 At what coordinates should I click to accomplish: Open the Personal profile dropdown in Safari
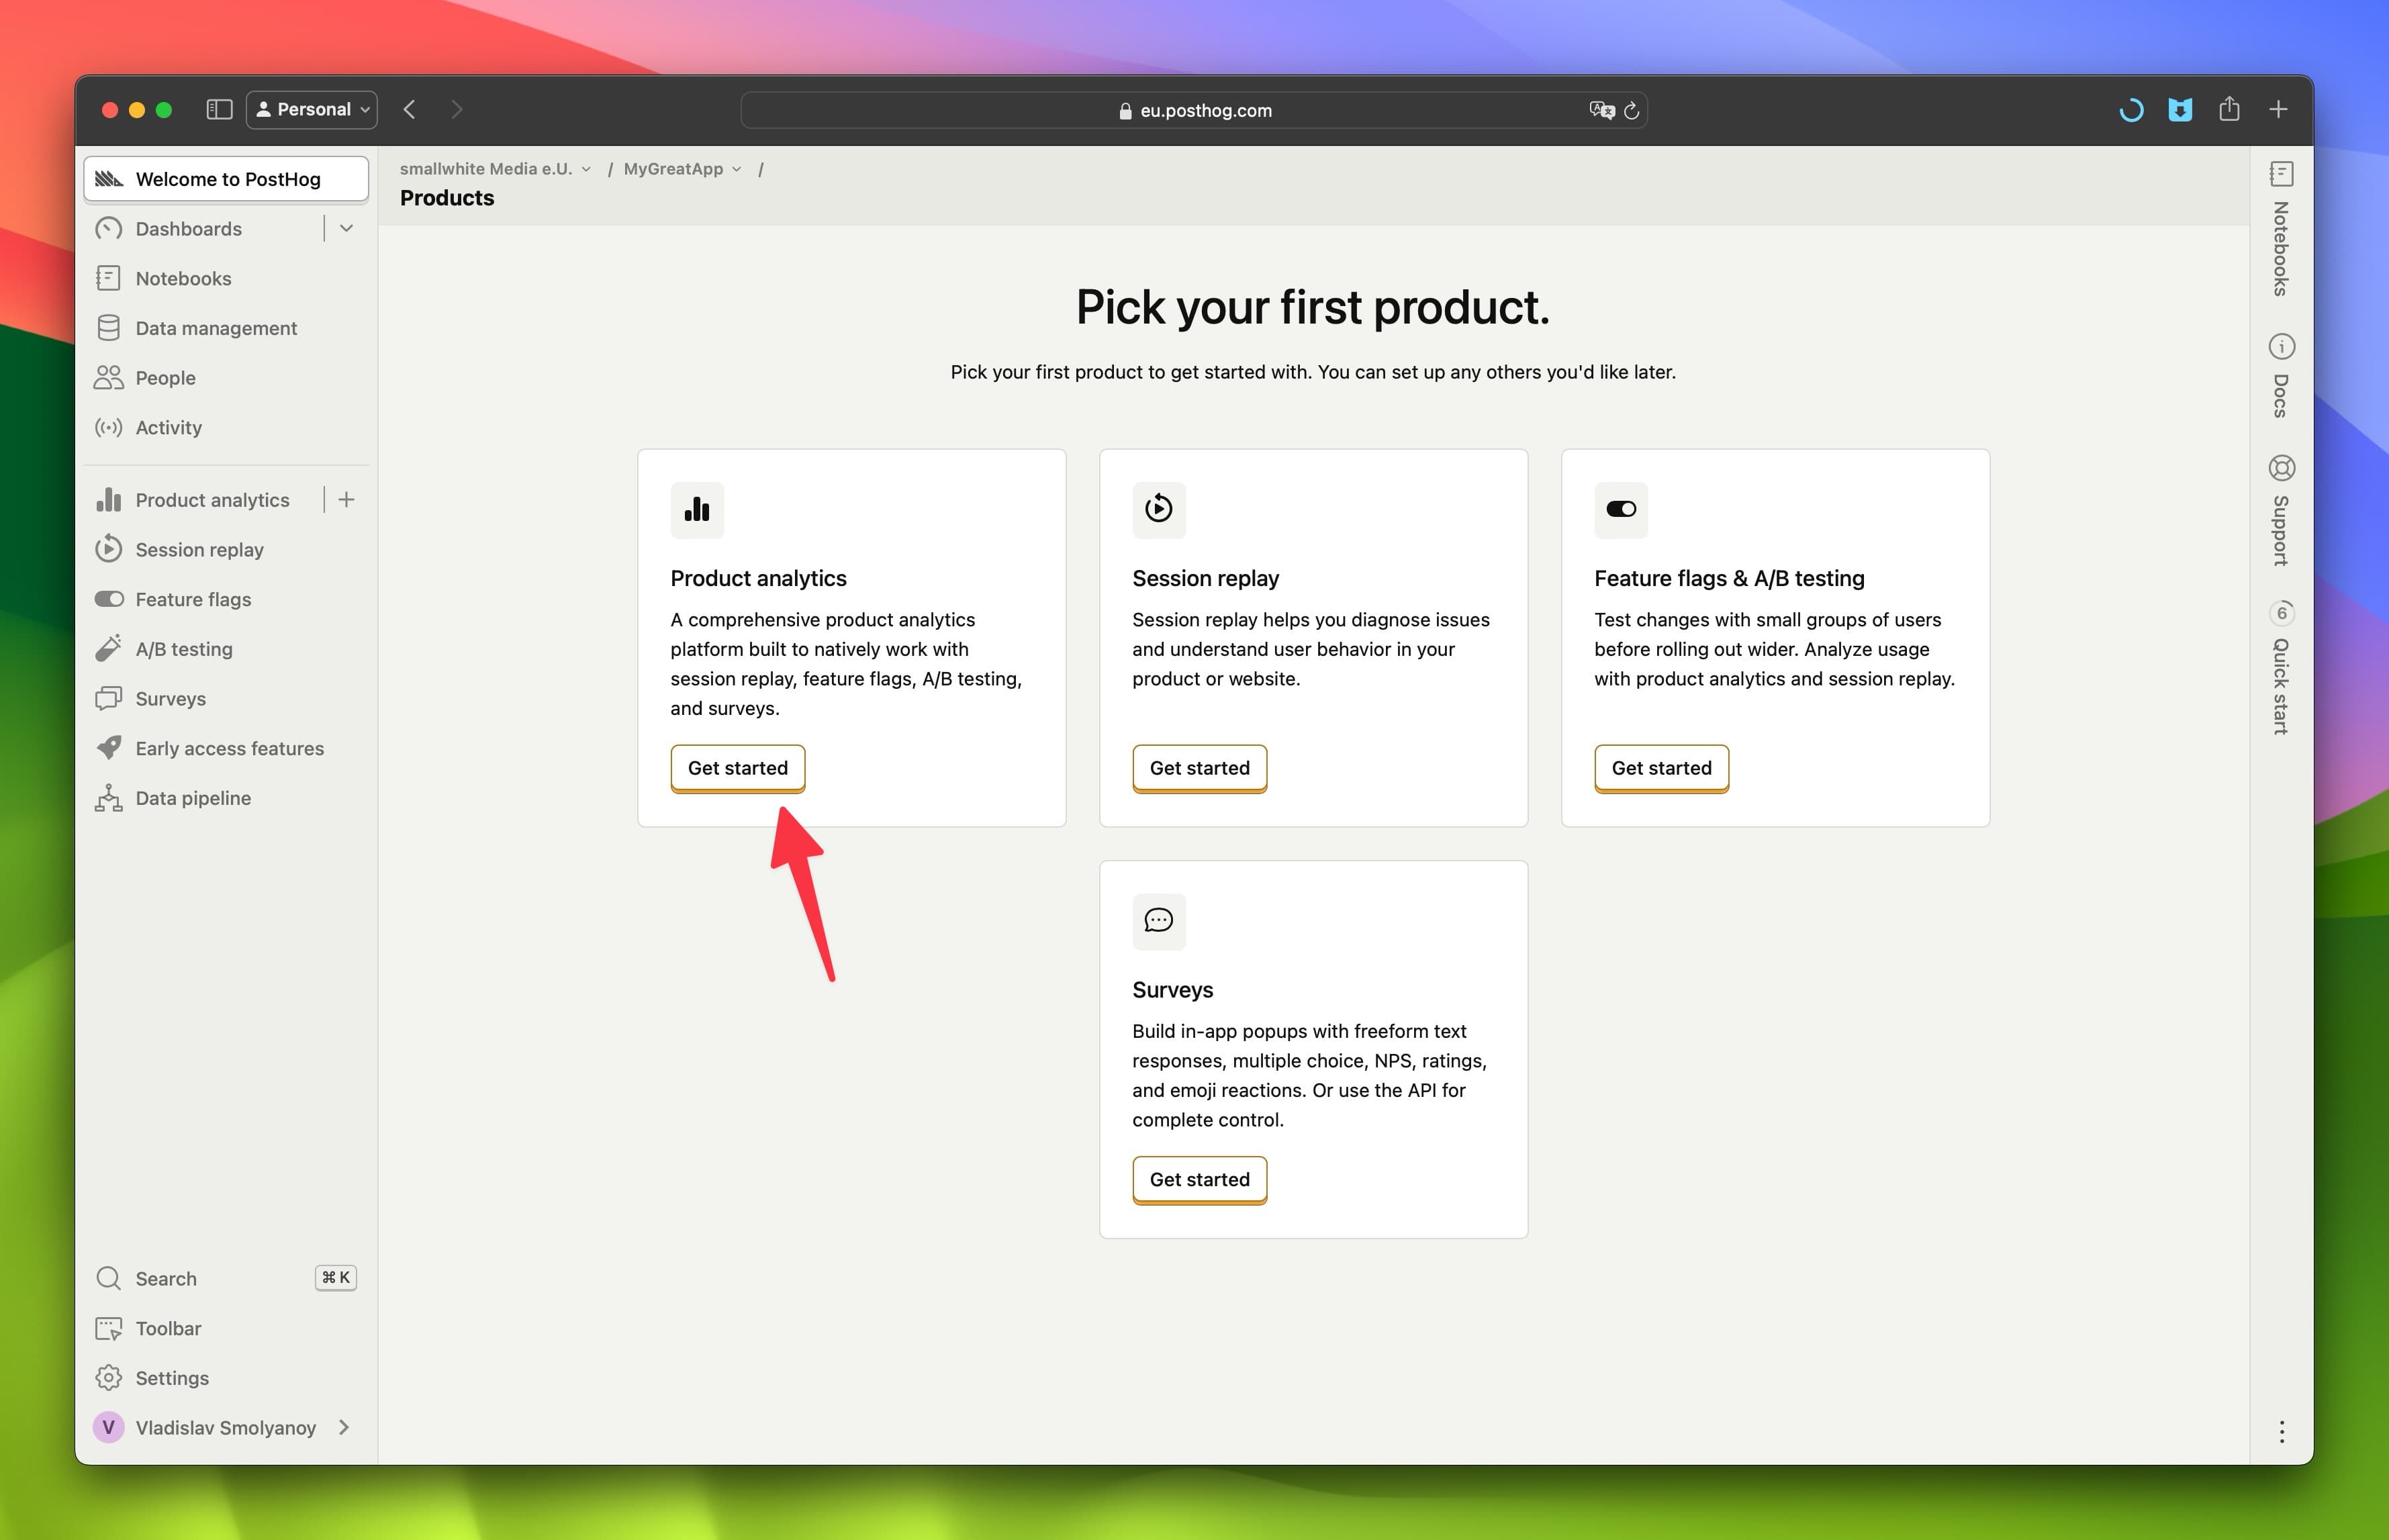[312, 109]
